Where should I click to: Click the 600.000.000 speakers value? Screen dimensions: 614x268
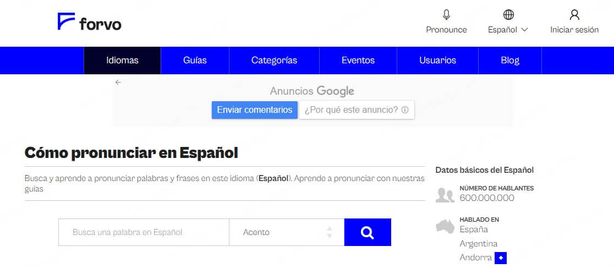pos(487,198)
